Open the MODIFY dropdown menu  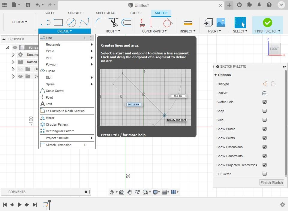[112, 31]
